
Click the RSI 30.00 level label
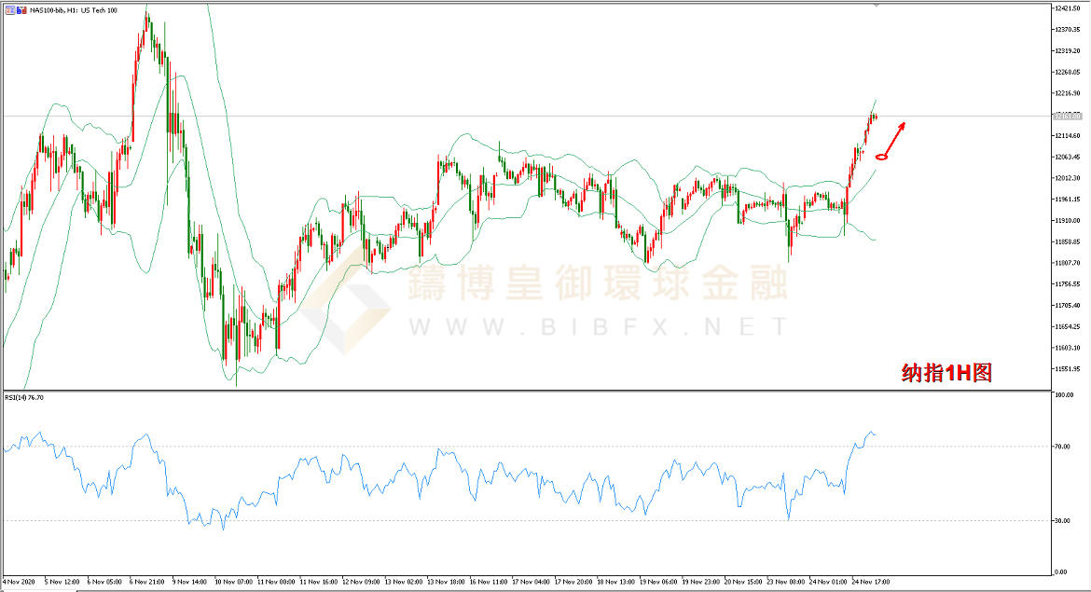pos(1060,520)
